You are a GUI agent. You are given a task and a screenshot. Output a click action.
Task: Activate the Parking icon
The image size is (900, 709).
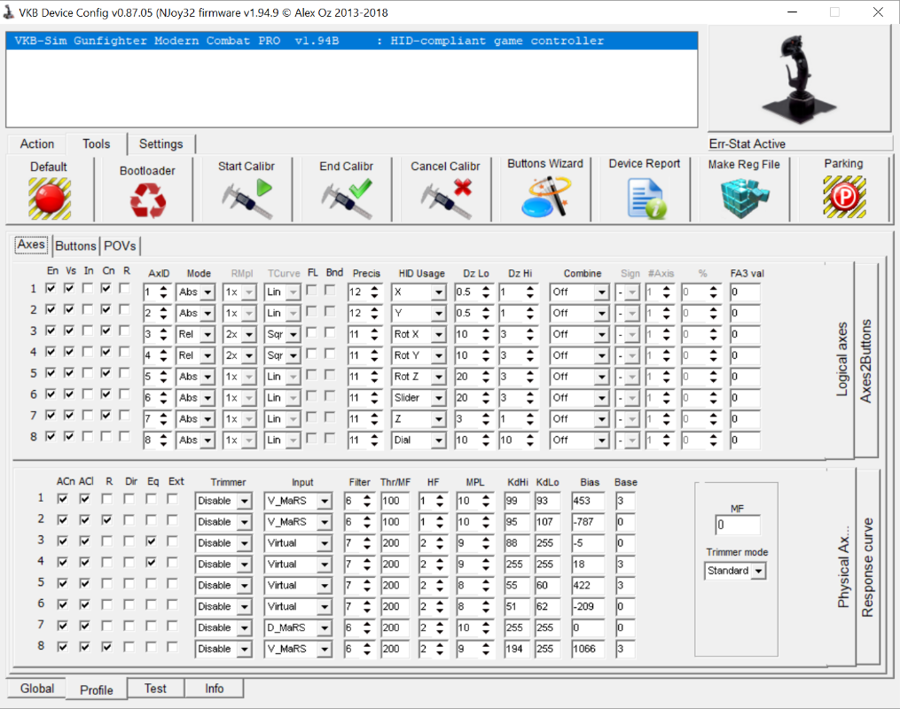[x=844, y=197]
